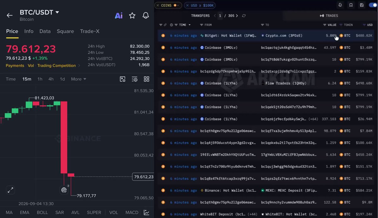Click the save disk icon in Arkham header
Screen dimensions: 378x218
coord(362,5)
